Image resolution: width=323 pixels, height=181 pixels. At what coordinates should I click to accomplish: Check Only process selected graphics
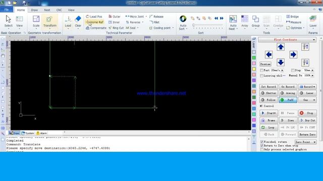pos(262,149)
